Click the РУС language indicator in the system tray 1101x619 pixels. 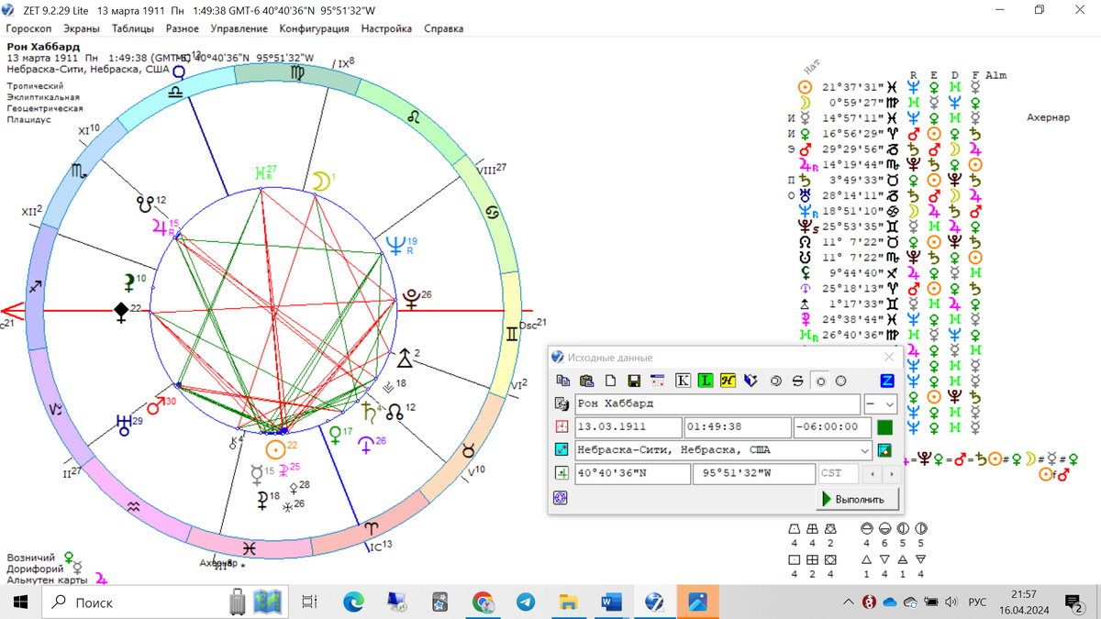977,602
